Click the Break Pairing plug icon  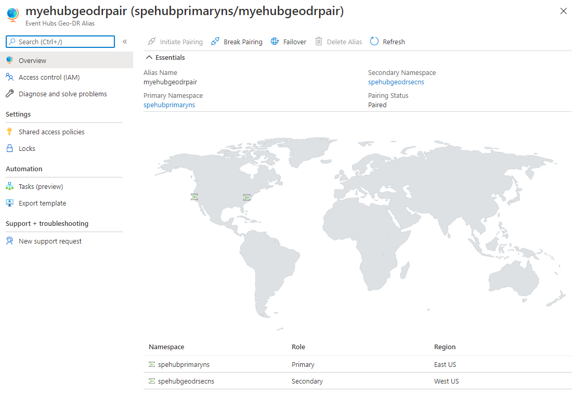point(215,42)
